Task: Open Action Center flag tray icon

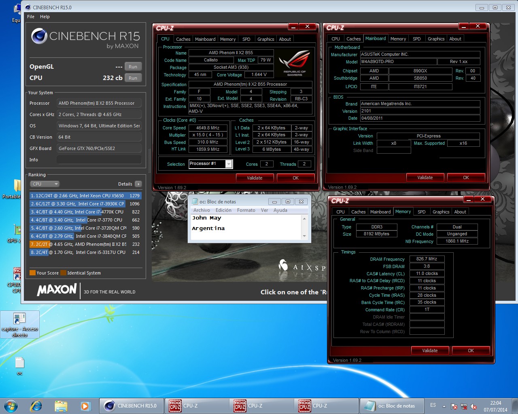Action: pos(454,406)
